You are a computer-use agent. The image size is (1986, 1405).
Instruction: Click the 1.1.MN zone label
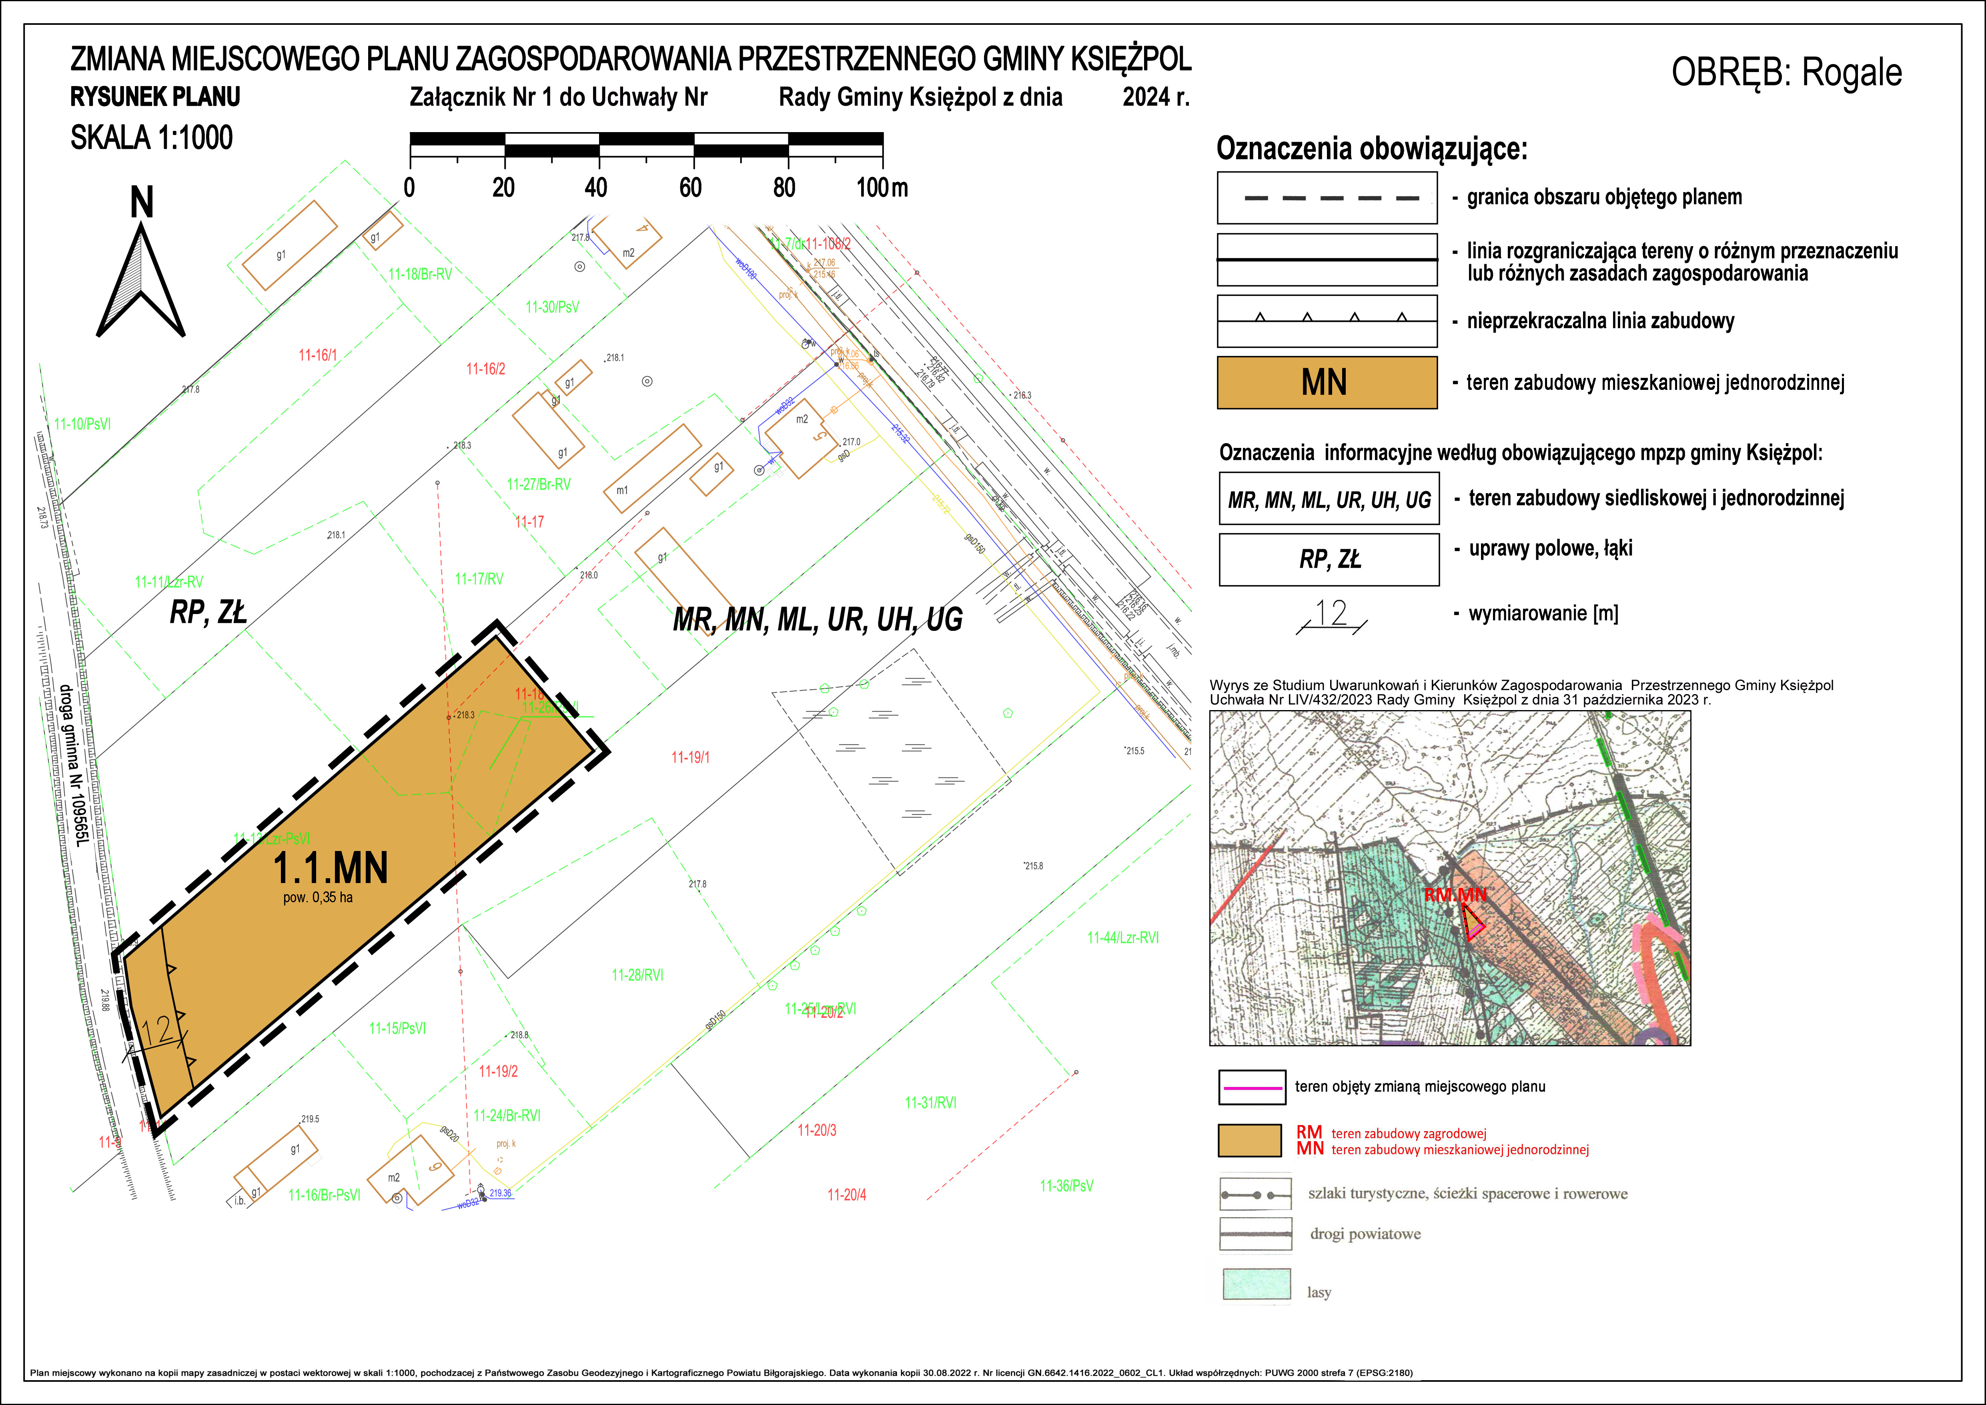coord(331,868)
